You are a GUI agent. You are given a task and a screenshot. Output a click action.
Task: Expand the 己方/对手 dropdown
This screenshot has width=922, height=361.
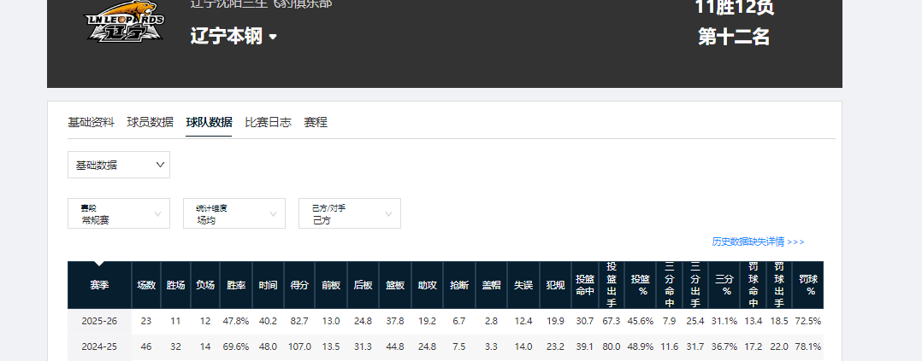click(350, 213)
